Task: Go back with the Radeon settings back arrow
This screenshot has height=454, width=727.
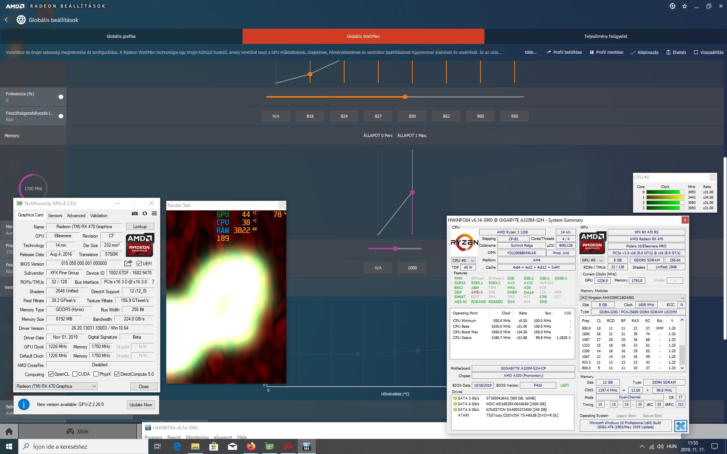Action: tap(6, 20)
